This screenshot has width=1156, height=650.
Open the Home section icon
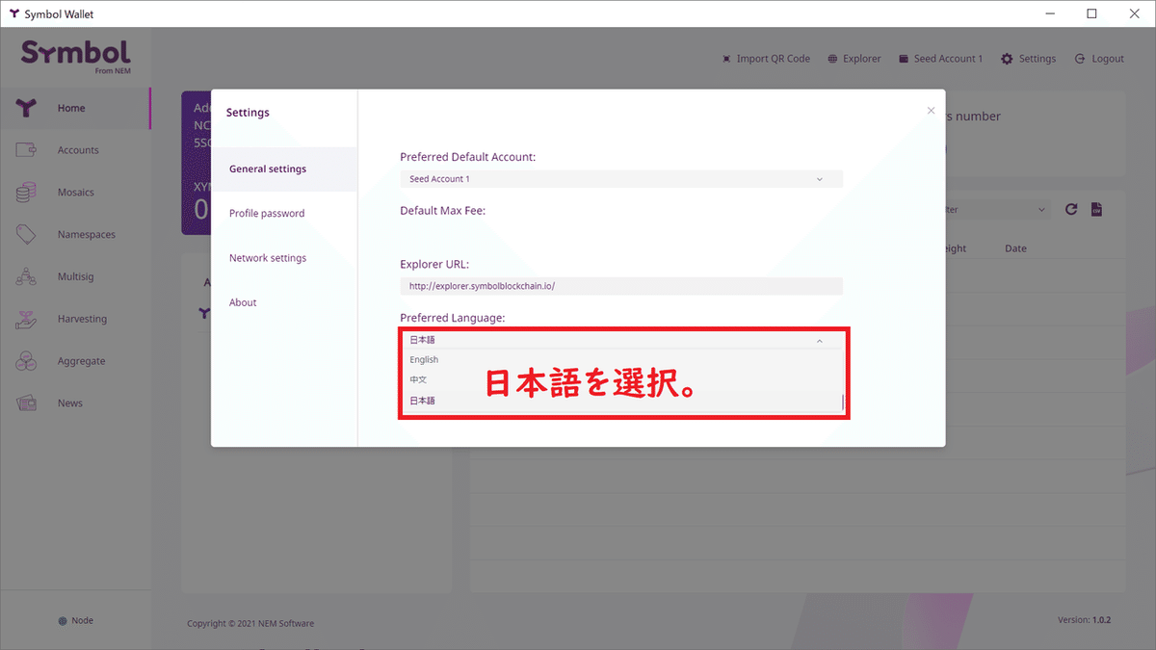(26, 108)
